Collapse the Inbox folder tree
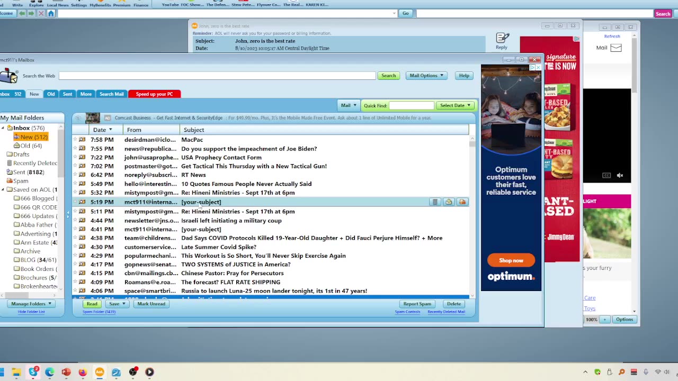Viewport: 678px width, 381px height. coord(3,128)
